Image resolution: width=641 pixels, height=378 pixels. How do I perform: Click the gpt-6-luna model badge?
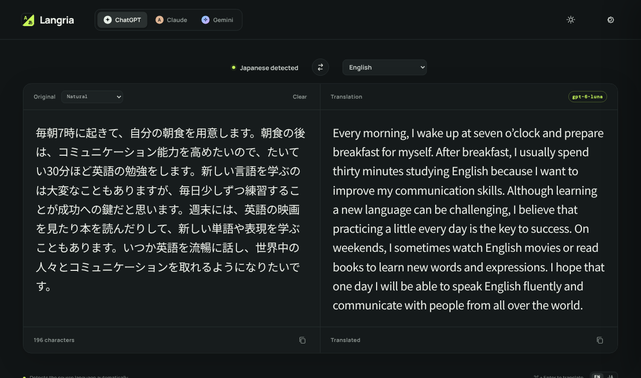tap(587, 97)
